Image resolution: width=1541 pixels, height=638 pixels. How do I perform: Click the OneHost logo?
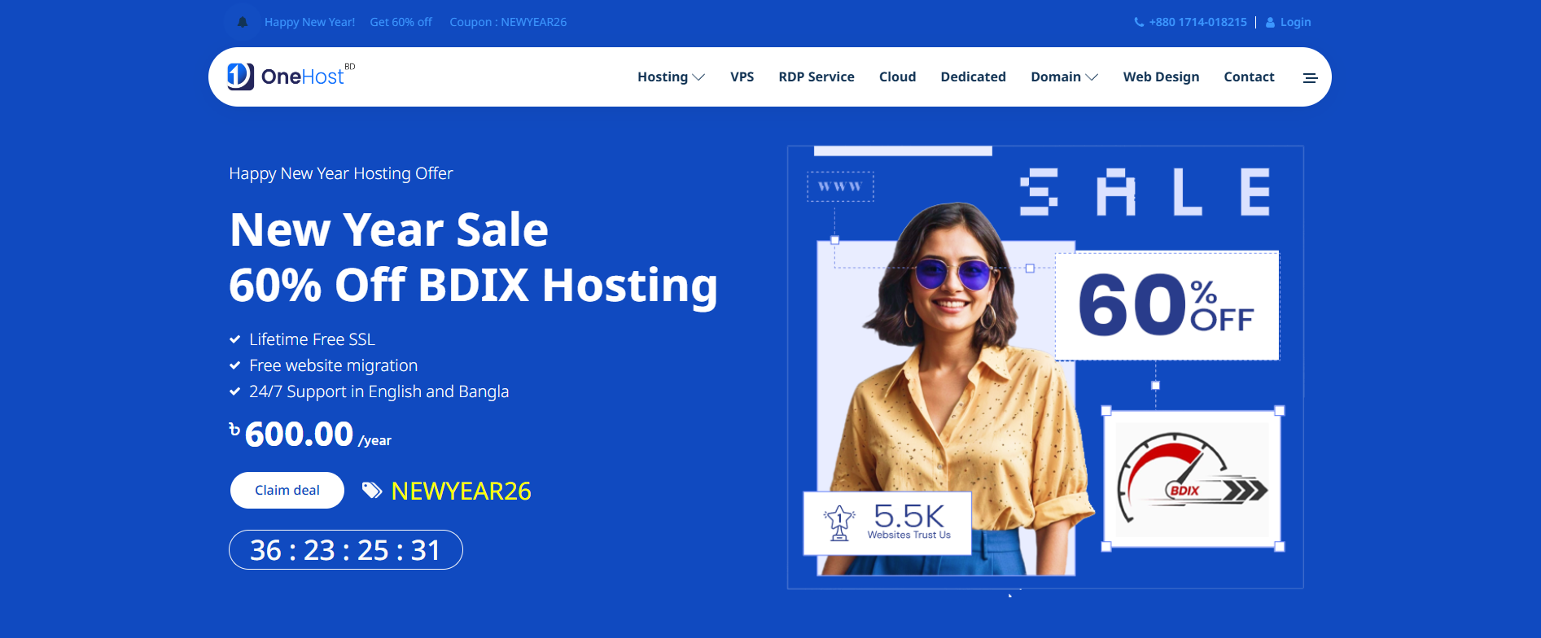coord(291,76)
